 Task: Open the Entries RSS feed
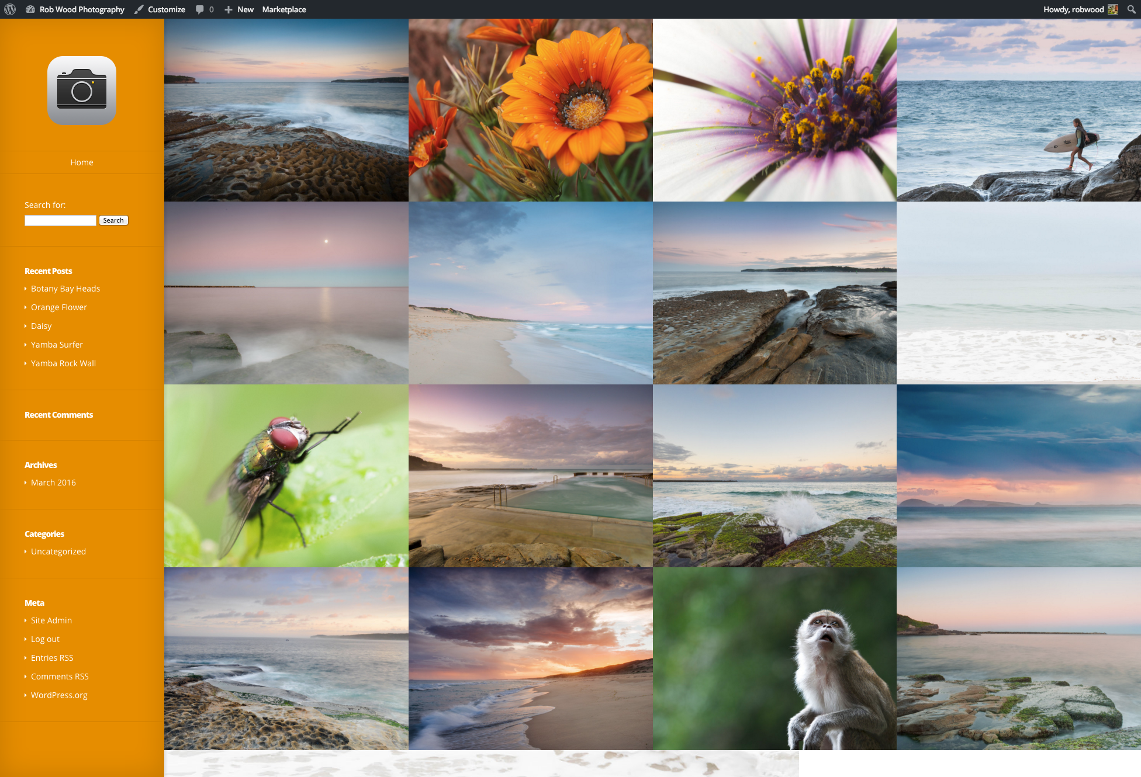point(52,658)
